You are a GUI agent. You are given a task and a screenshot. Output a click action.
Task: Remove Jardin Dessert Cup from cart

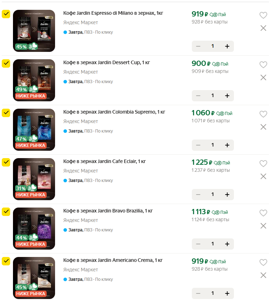point(263,77)
